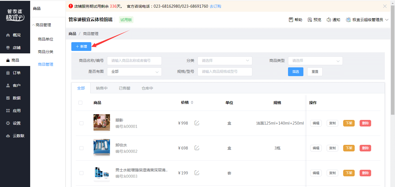Open 通知 notifications in top bar
The height and width of the screenshot is (187, 395).
pos(333,20)
